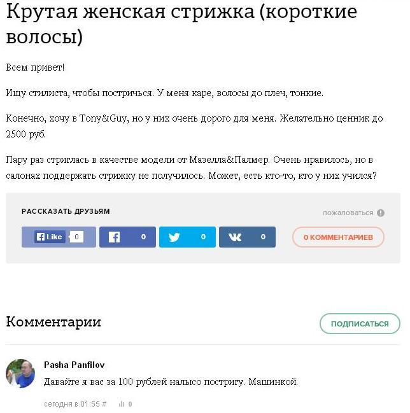Open the Pasha Panfilov profile name link
This screenshot has height=413, width=410.
[x=74, y=365]
